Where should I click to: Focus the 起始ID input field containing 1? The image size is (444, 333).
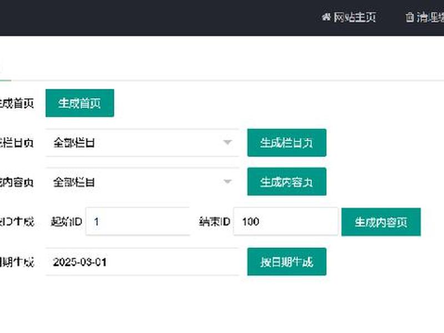pos(138,221)
